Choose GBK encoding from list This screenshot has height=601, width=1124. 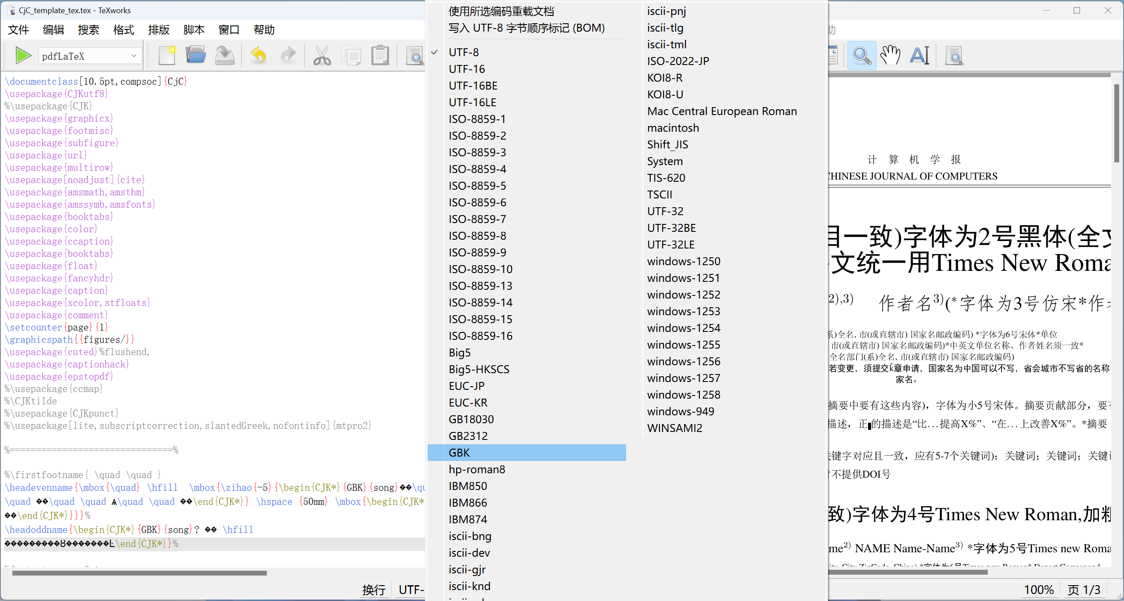459,453
